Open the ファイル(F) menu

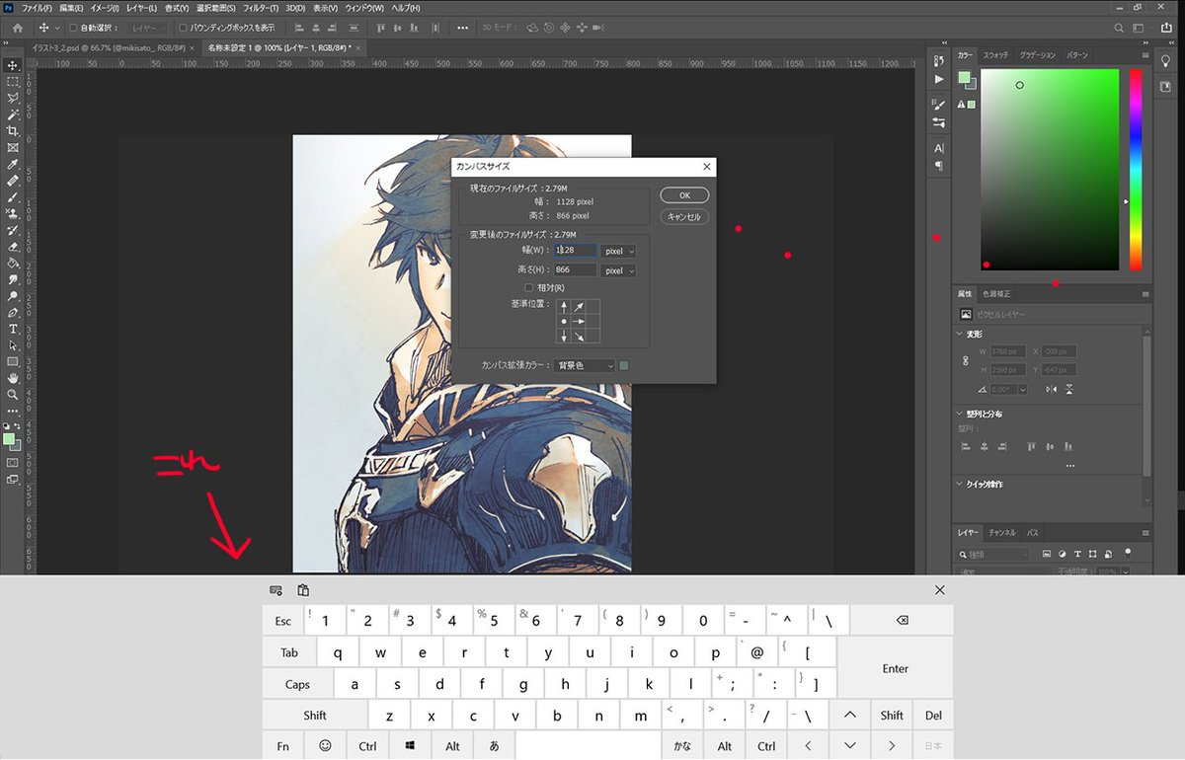point(37,8)
